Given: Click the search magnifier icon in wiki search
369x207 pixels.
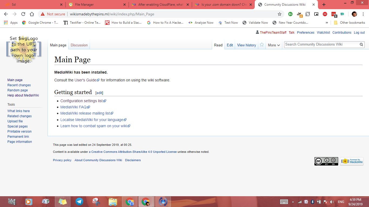Looking at the screenshot, I should coord(361,44).
